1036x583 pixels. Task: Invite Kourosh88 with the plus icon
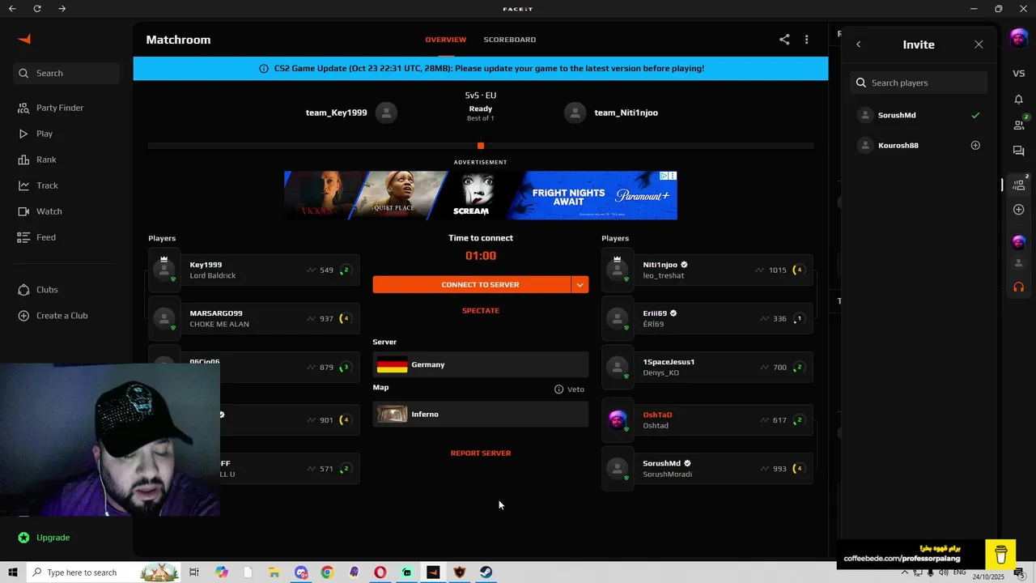point(975,146)
